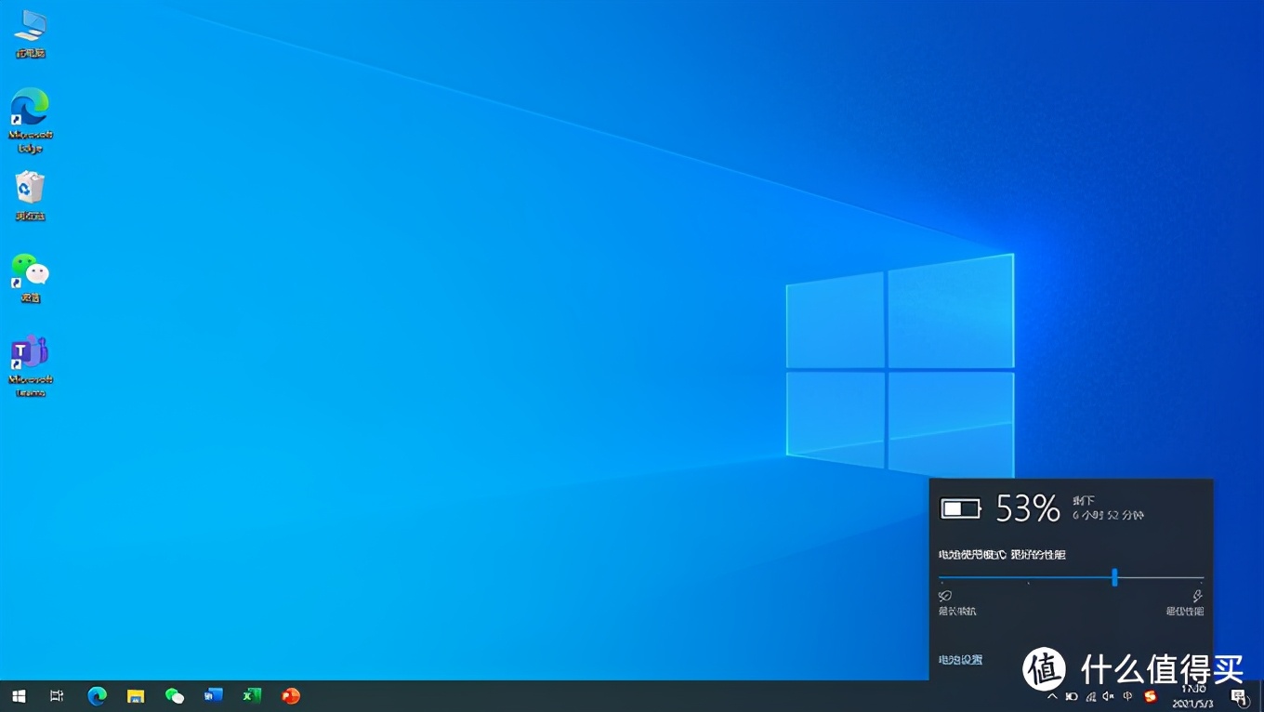This screenshot has height=712, width=1264.
Task: Launch Word from the taskbar
Action: coord(214,695)
